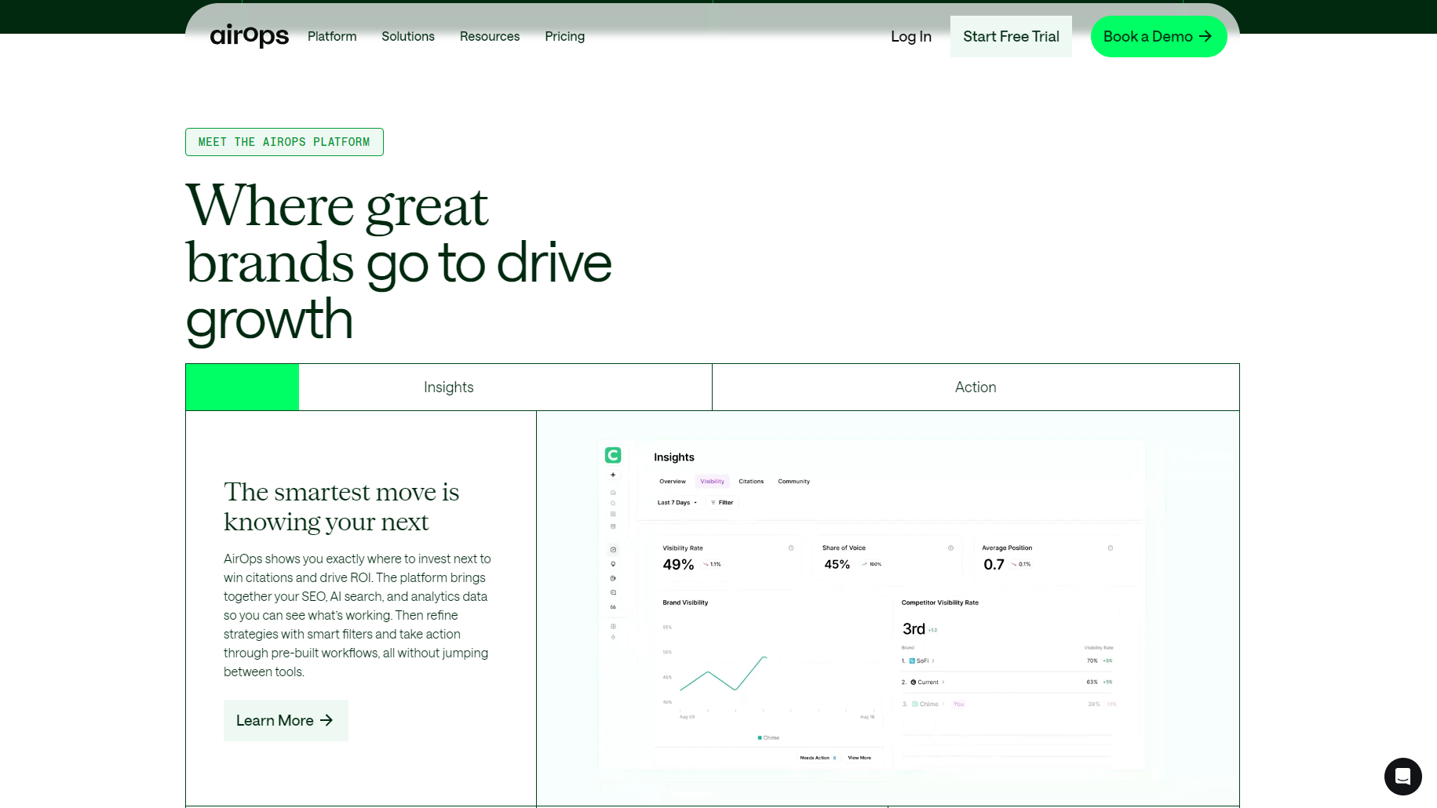Expand the Current competitor row chevron
The height and width of the screenshot is (808, 1437).
point(943,682)
